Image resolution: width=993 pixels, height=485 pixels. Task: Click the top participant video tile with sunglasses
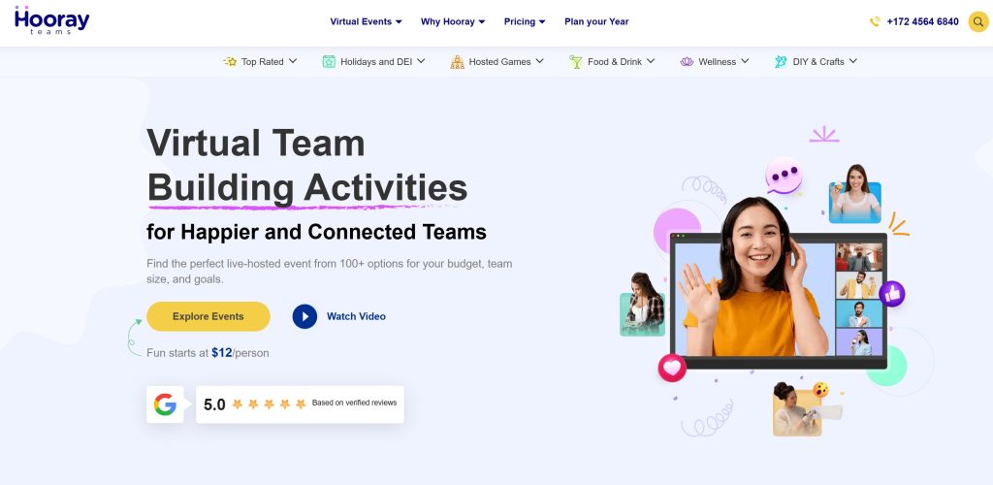pyautogui.click(x=859, y=256)
